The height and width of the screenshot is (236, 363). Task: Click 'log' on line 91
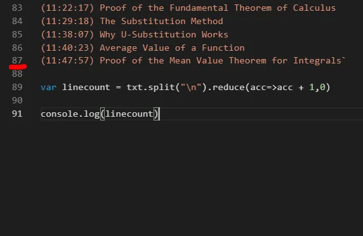tap(91, 115)
